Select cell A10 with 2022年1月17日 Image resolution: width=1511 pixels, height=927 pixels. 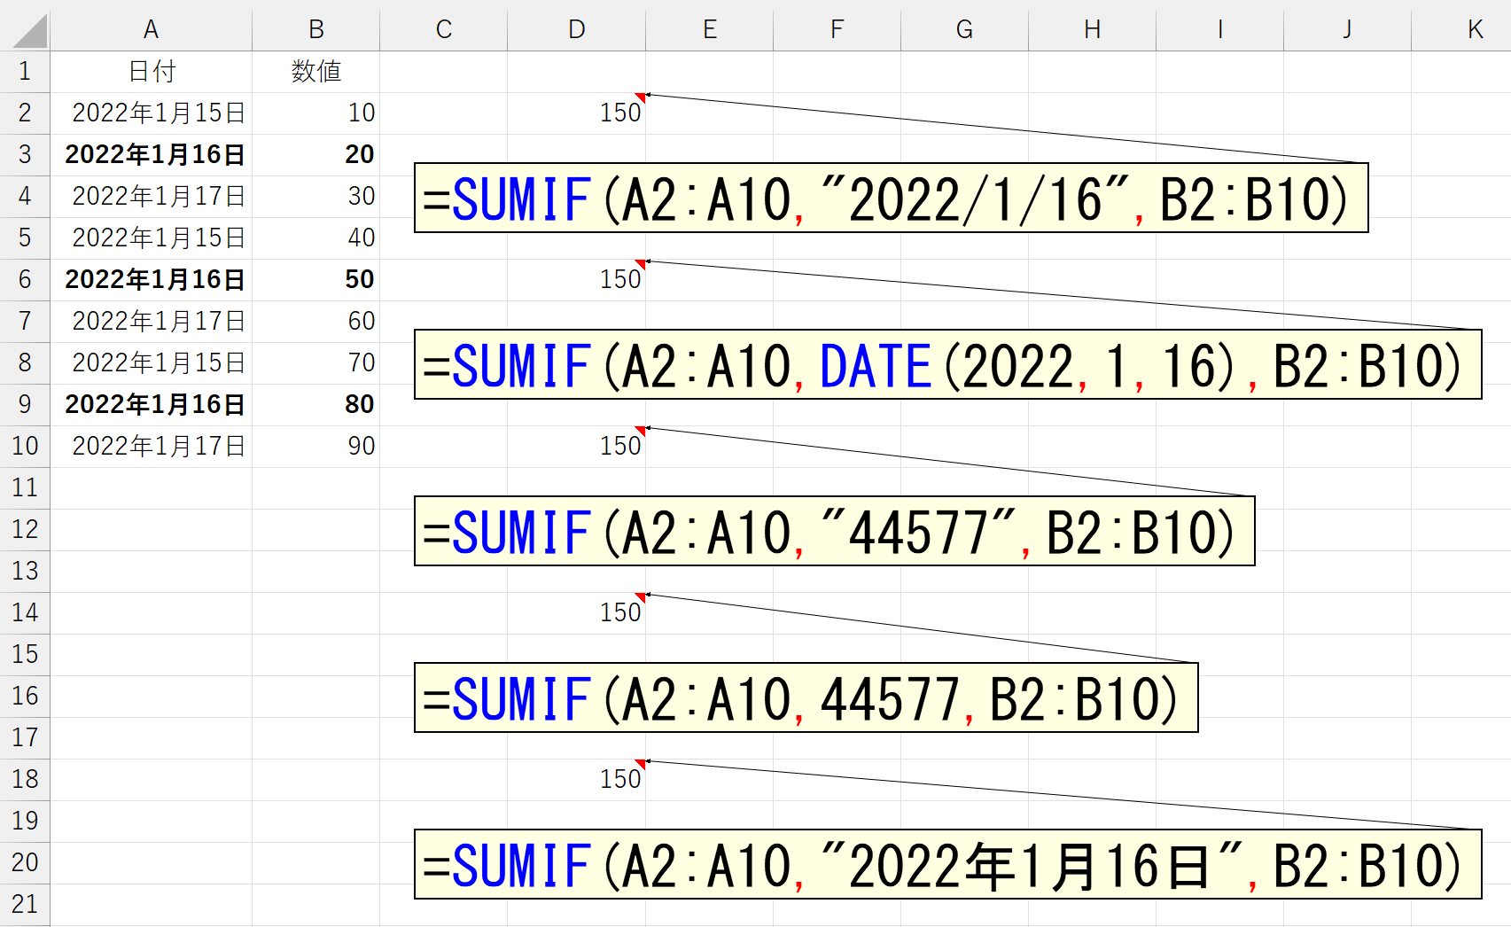[152, 447]
